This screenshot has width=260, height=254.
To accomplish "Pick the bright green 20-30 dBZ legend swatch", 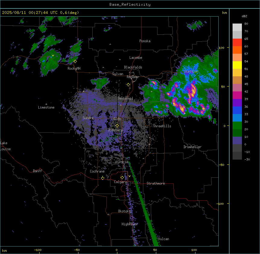I will [237, 125].
